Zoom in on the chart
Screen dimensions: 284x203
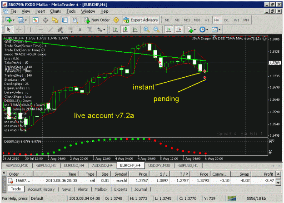tap(146, 30)
